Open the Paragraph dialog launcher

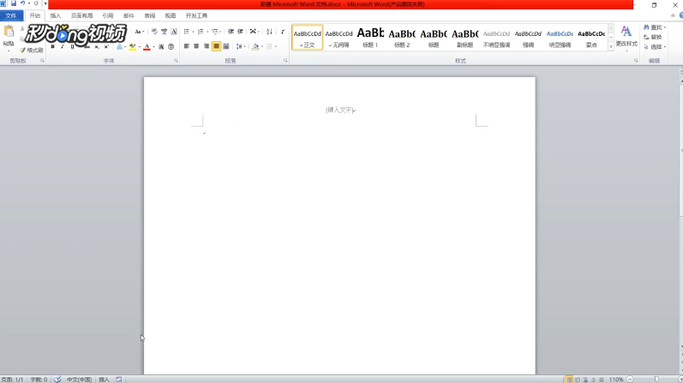pyautogui.click(x=285, y=61)
